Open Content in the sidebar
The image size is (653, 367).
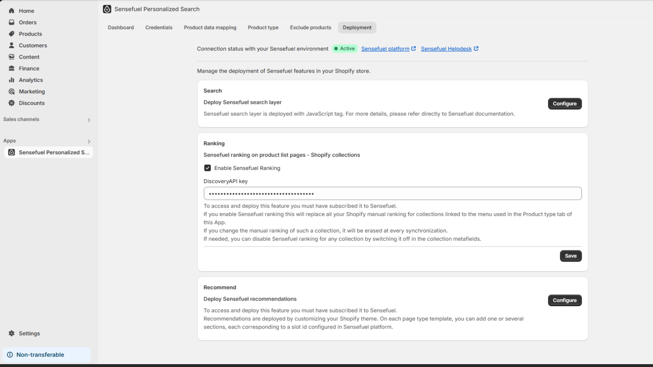click(x=29, y=57)
